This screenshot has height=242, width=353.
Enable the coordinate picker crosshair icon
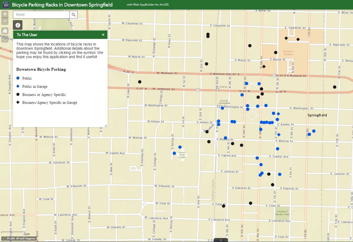click(3, 239)
